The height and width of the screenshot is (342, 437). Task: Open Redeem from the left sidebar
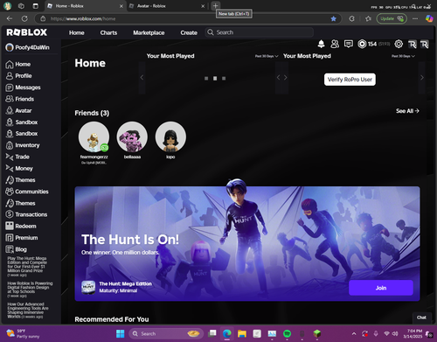[21, 226]
